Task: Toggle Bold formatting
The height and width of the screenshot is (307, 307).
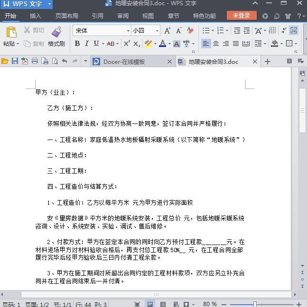Action: click(77, 44)
